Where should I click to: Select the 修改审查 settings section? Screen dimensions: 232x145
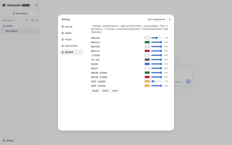71,52
